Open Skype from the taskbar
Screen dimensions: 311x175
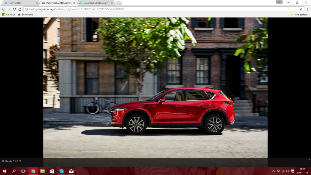[61, 171]
